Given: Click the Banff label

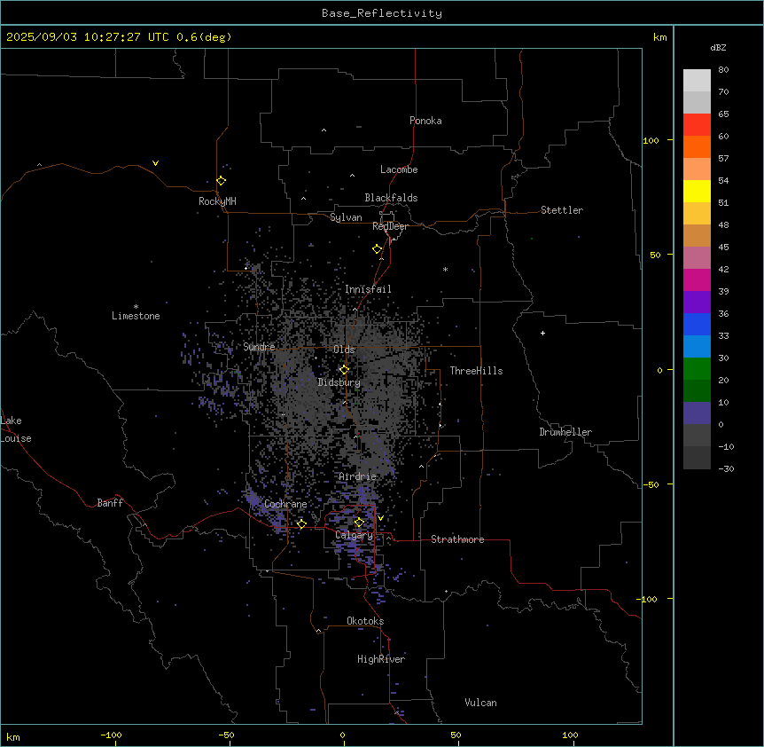Looking at the screenshot, I should point(110,503).
